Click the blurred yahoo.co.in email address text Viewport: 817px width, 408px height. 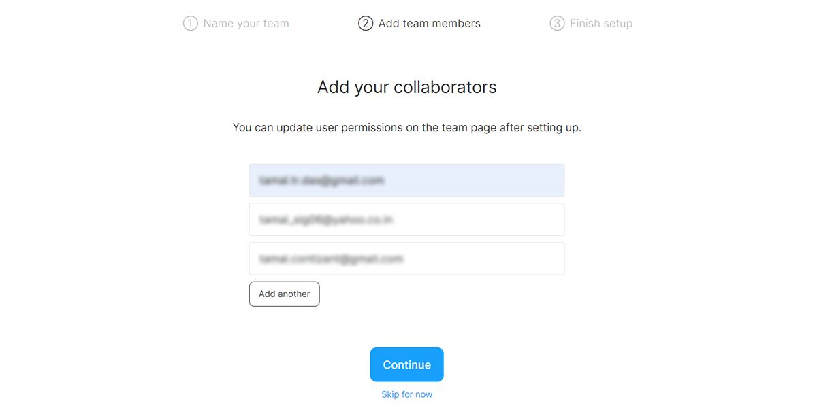pos(326,220)
